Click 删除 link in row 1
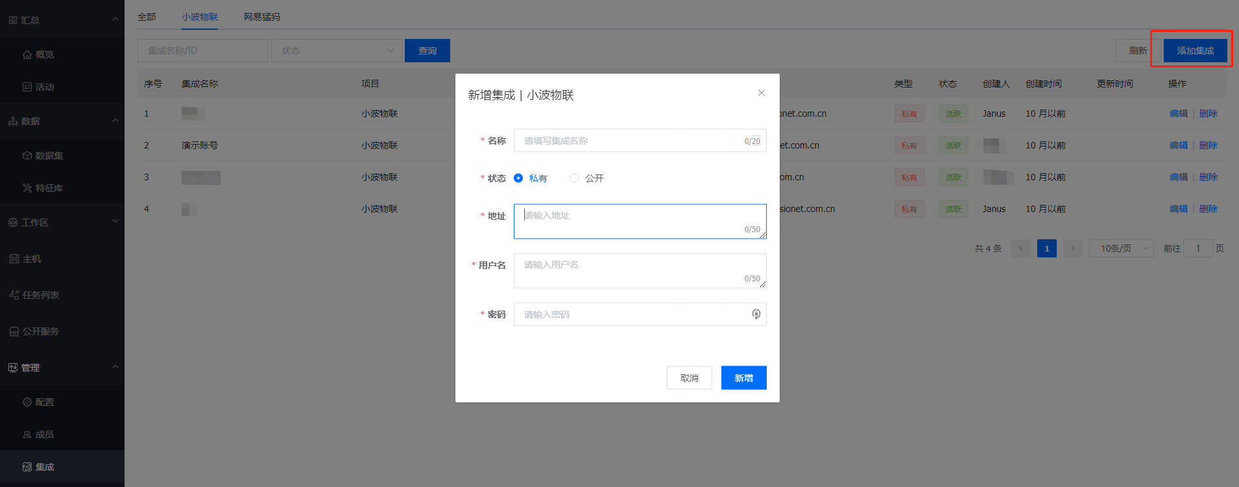1239x487 pixels. click(x=1209, y=113)
